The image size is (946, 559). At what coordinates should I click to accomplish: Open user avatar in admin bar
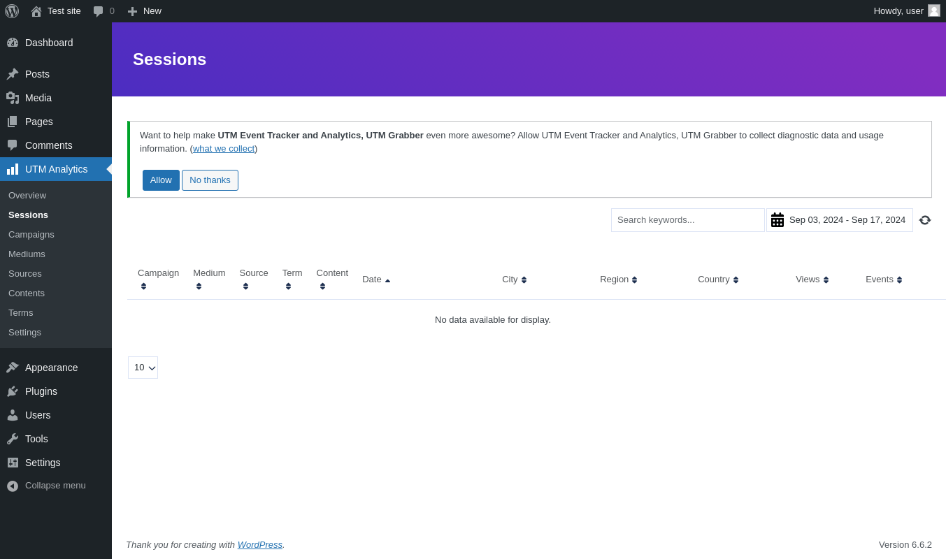(x=934, y=10)
